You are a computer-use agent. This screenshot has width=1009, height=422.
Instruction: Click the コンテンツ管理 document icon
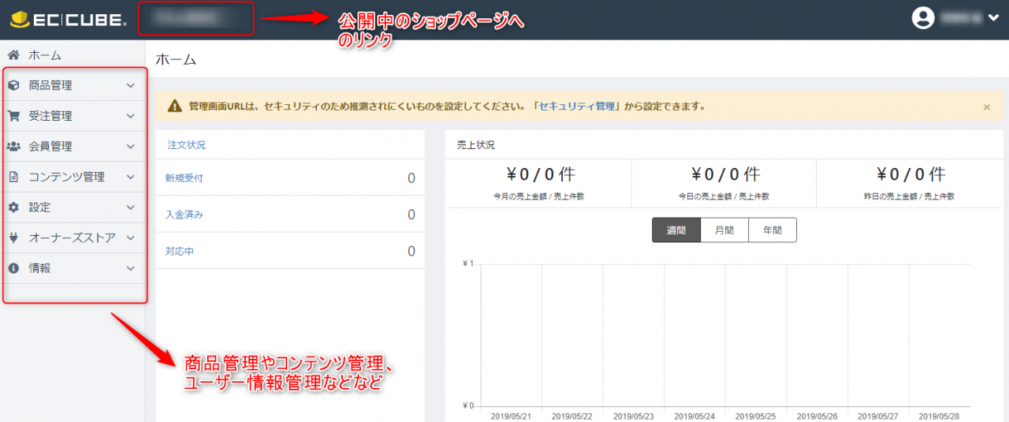[x=13, y=177]
